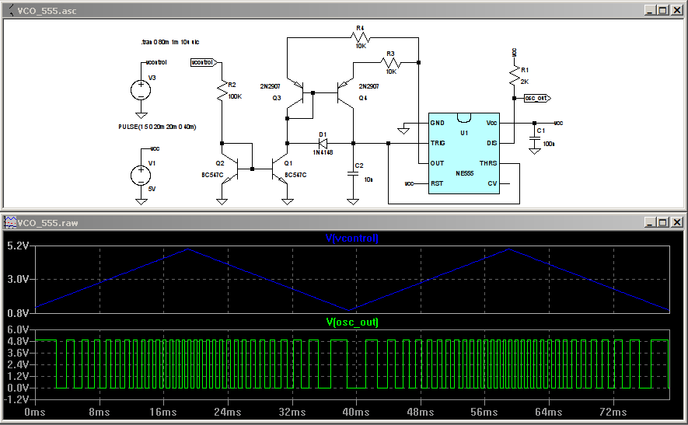Click the 40ms time axis label
688x425 pixels.
[x=356, y=413]
